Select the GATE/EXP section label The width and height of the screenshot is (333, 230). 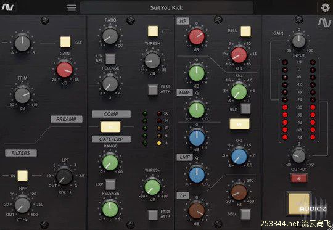[111, 139]
